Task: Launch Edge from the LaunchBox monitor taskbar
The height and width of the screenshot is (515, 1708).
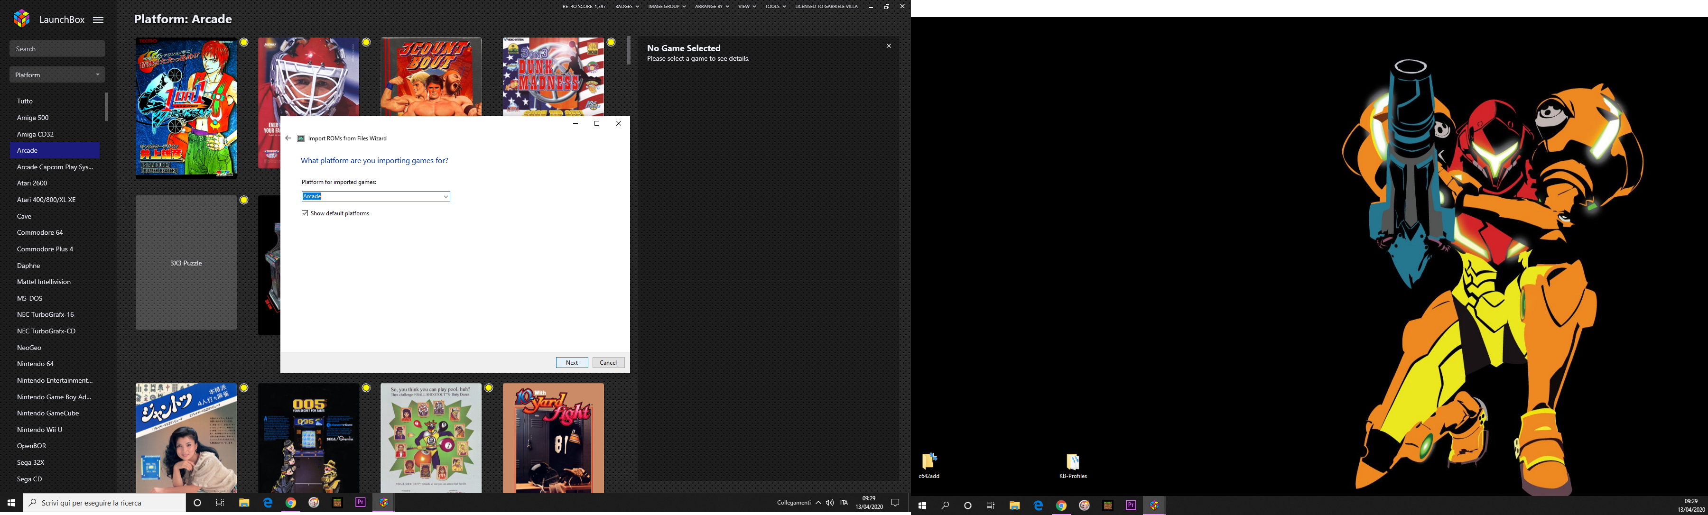Action: coord(268,503)
